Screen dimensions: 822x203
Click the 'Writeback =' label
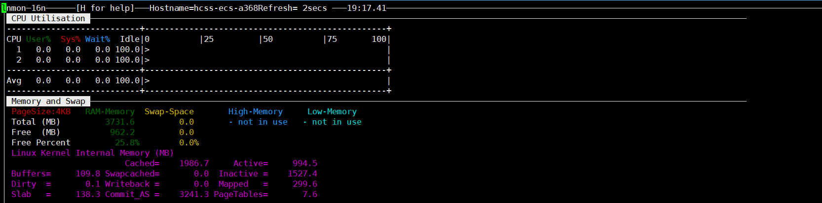pos(132,184)
